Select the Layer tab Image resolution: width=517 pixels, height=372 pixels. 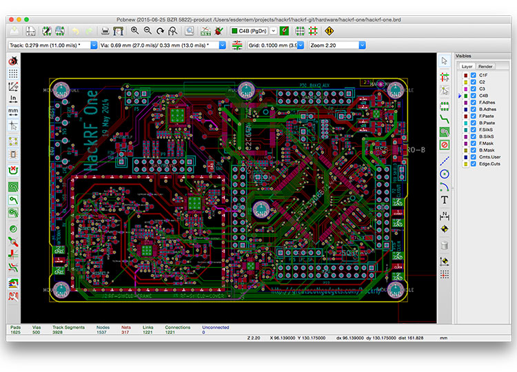click(x=467, y=66)
